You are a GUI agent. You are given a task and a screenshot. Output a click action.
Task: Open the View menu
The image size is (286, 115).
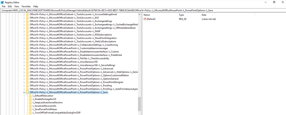[x=17, y=6]
